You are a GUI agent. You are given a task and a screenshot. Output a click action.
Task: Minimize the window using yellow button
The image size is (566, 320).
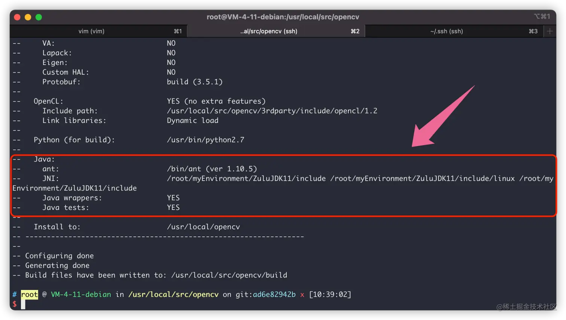[28, 17]
